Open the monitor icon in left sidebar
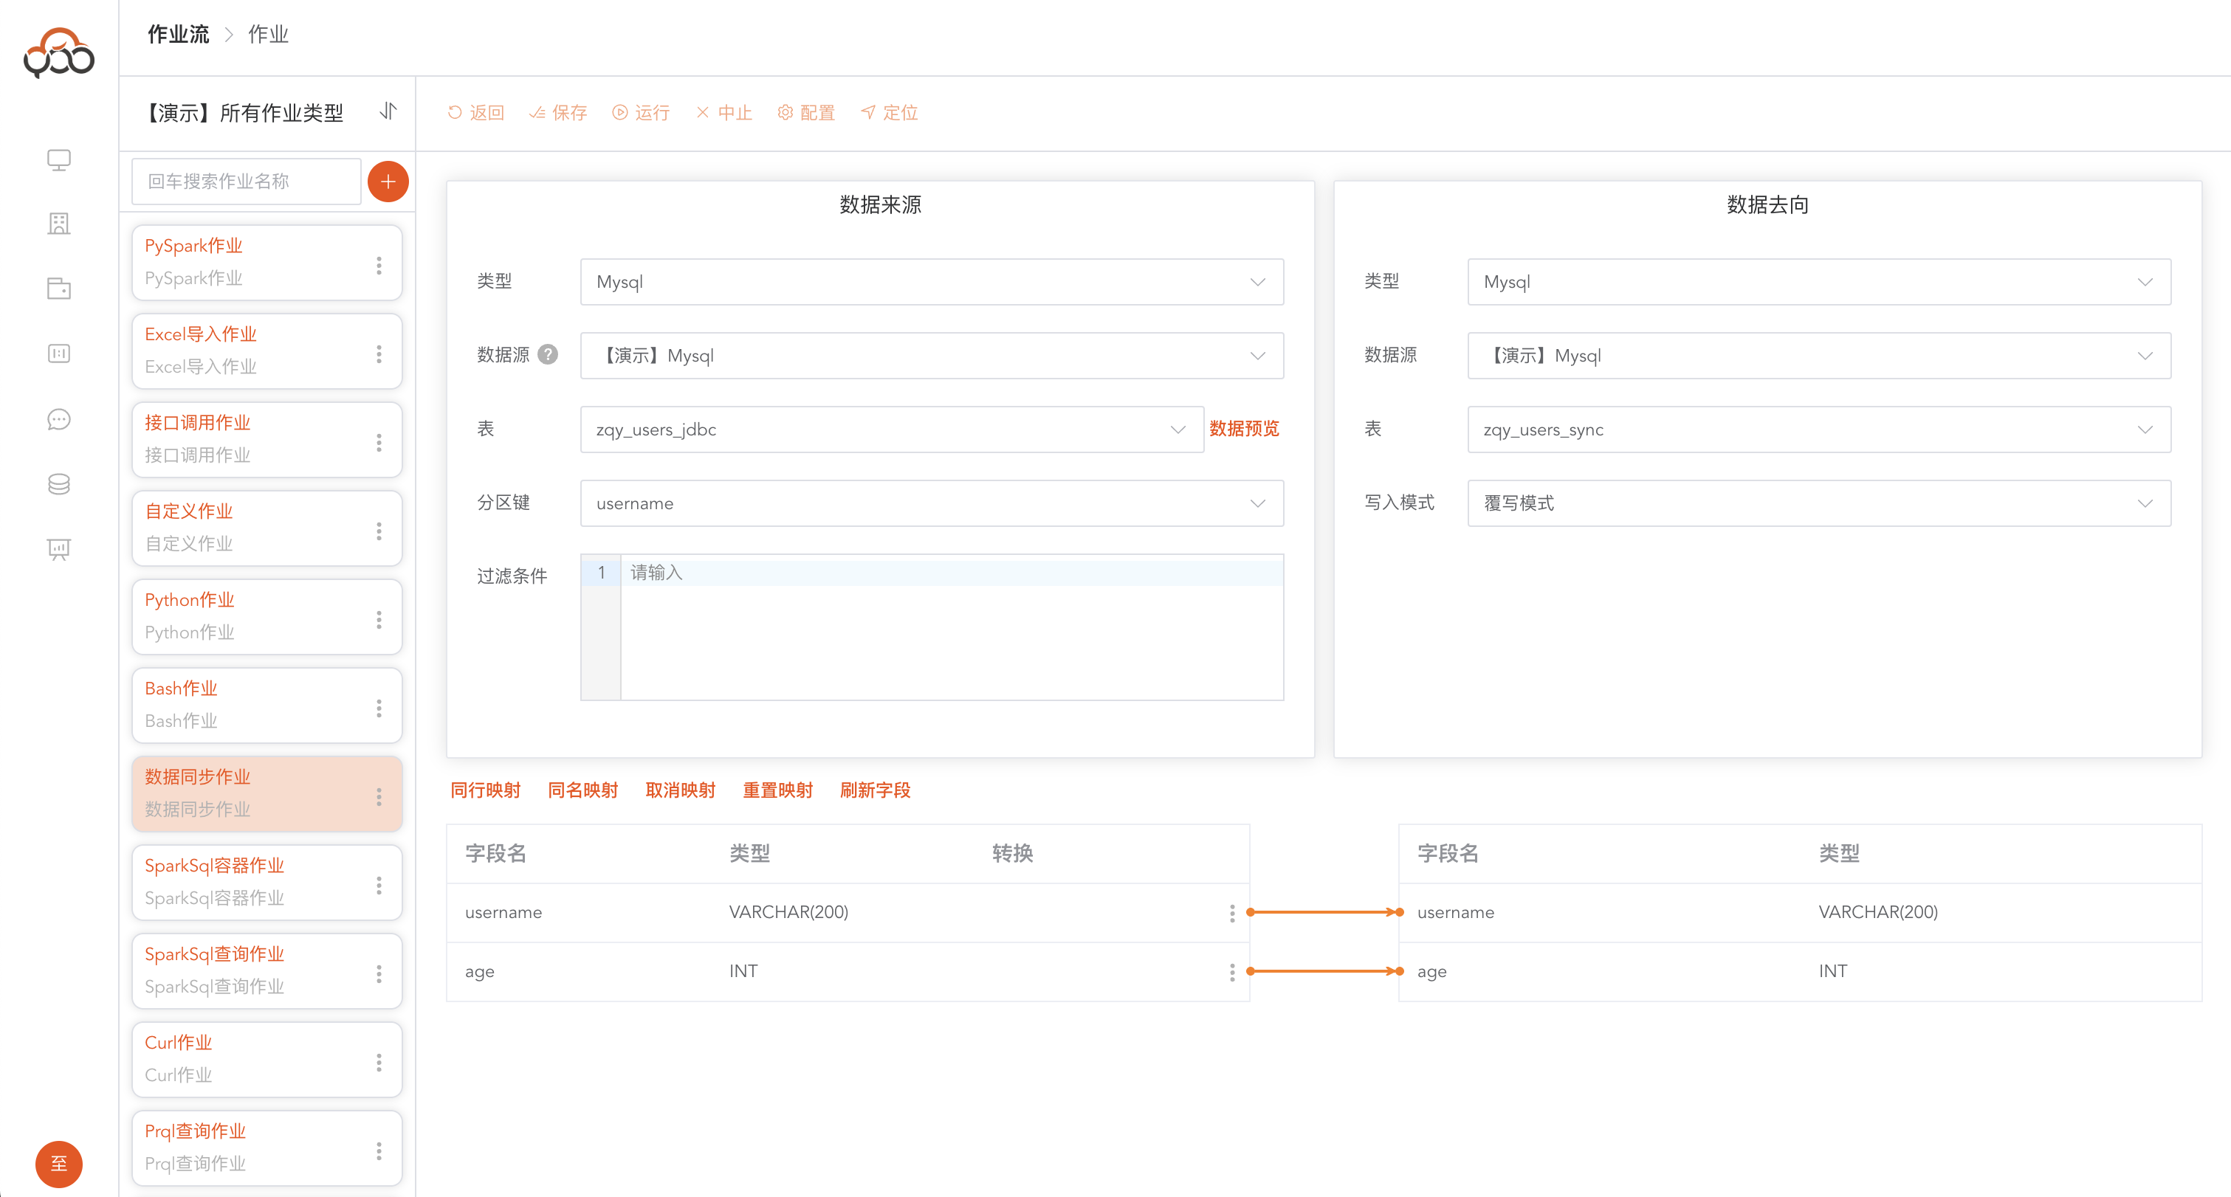The image size is (2231, 1197). coord(59,160)
